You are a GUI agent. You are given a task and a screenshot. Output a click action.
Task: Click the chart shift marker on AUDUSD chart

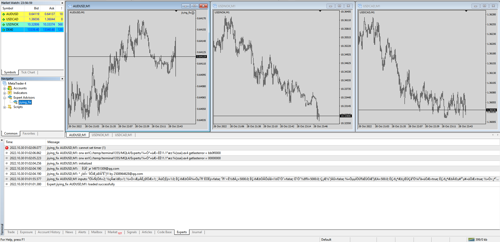pyautogui.click(x=176, y=11)
